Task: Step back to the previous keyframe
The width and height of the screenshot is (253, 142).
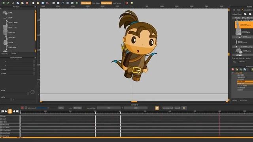Action: (x=6, y=111)
